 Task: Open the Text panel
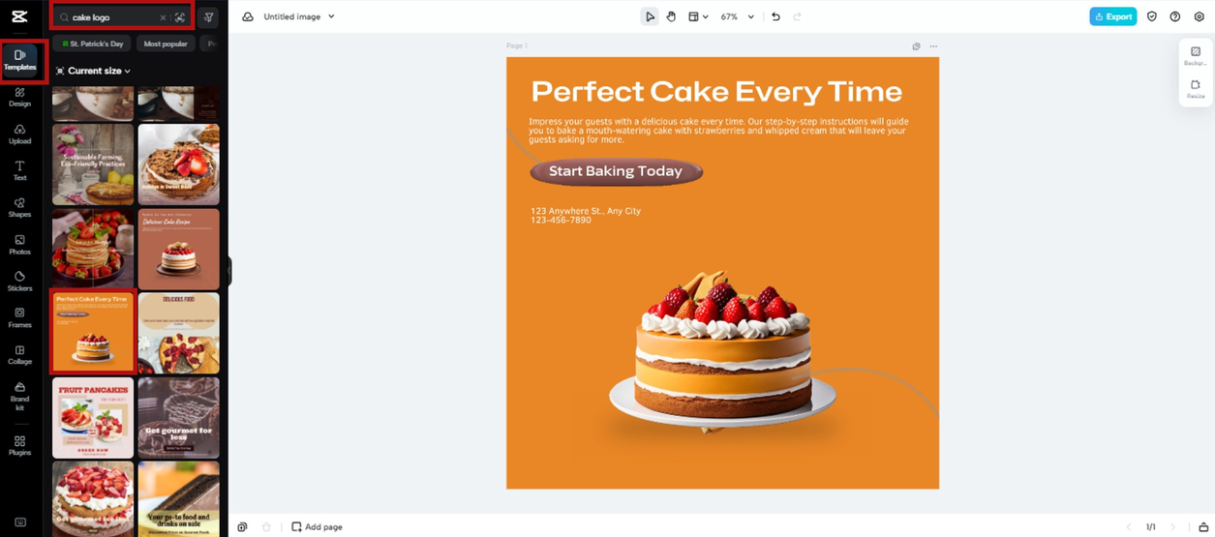[19, 170]
